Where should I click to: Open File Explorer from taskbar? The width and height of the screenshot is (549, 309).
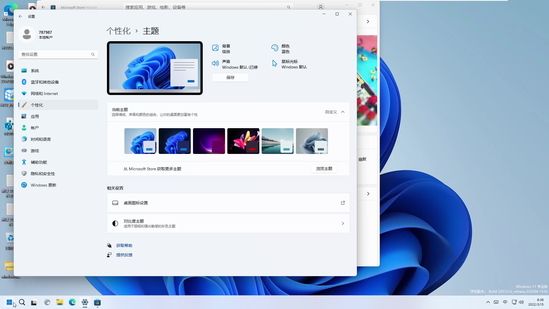(59, 302)
